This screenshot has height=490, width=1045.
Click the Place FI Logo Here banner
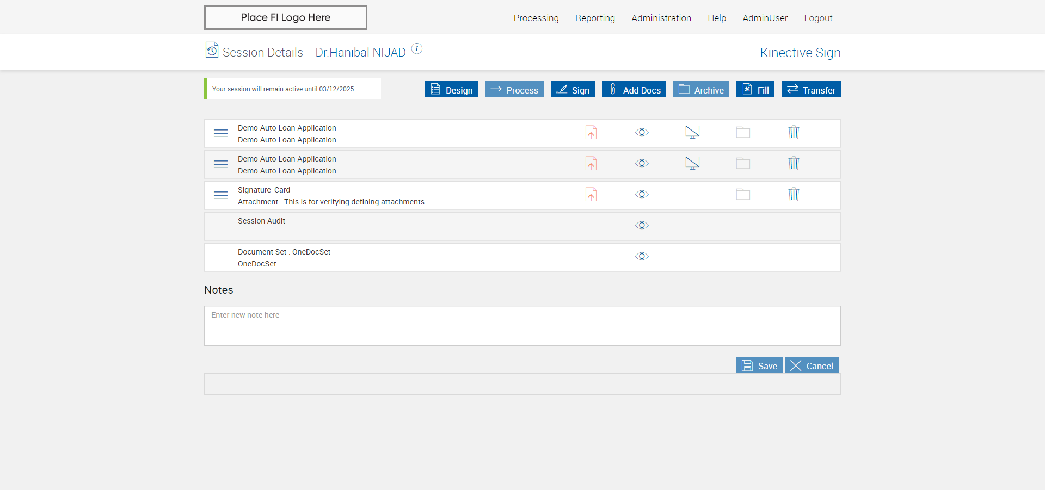[x=286, y=17]
